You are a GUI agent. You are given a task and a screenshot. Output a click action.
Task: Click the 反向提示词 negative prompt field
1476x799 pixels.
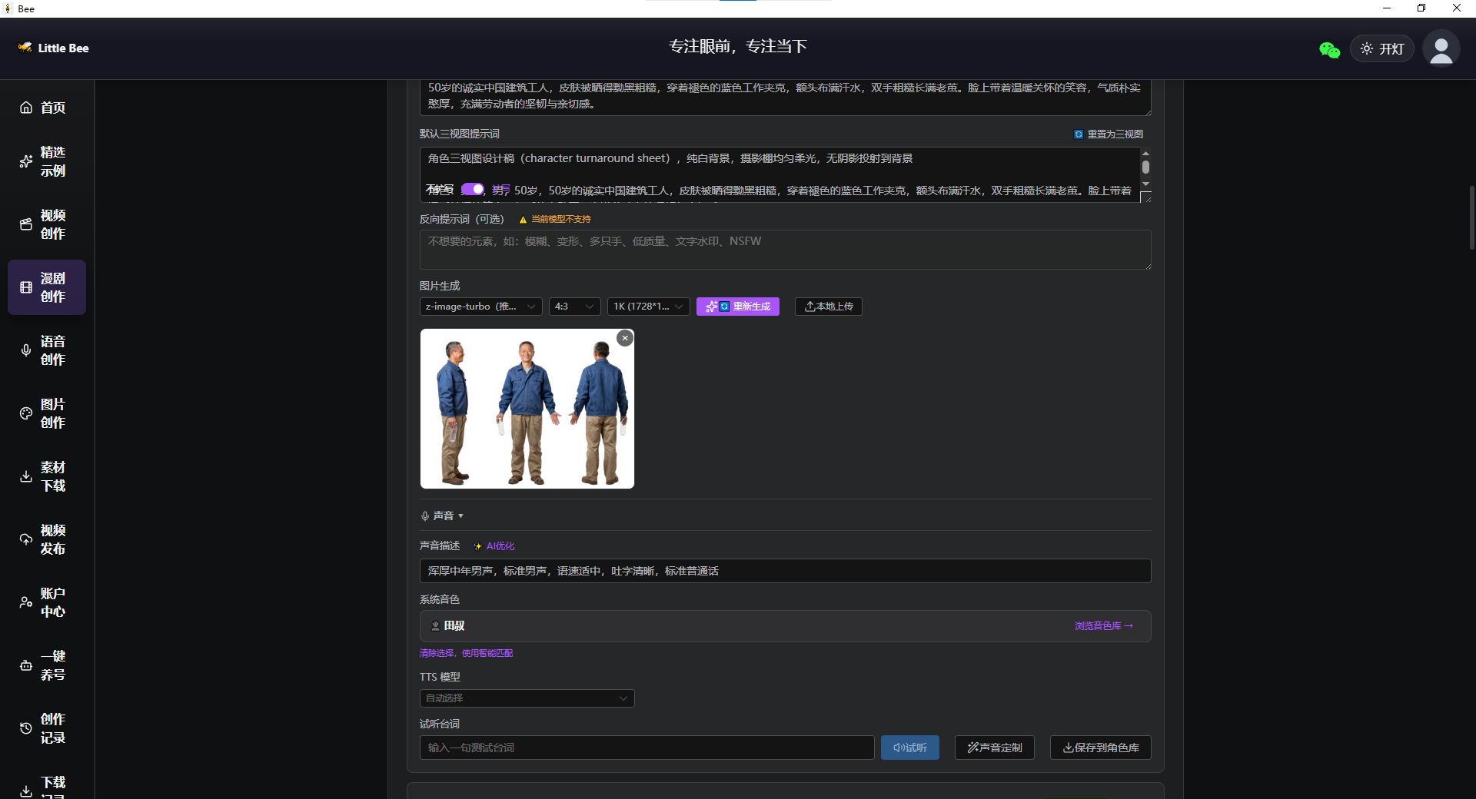coord(785,250)
